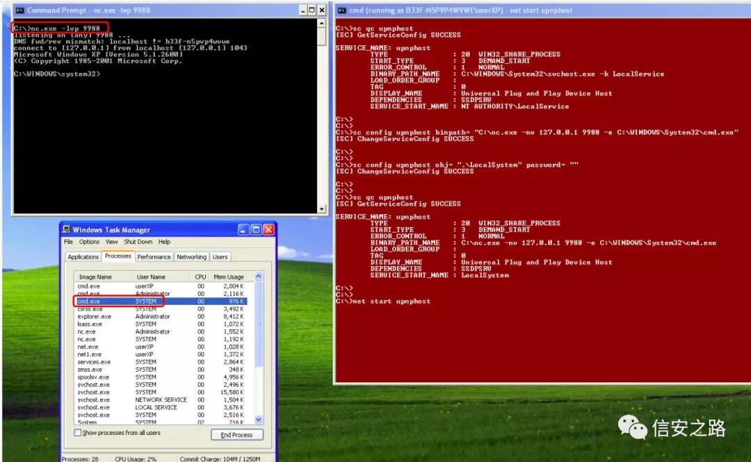Select the nc.exe Administrator process row
The width and height of the screenshot is (751, 462).
coord(161,331)
